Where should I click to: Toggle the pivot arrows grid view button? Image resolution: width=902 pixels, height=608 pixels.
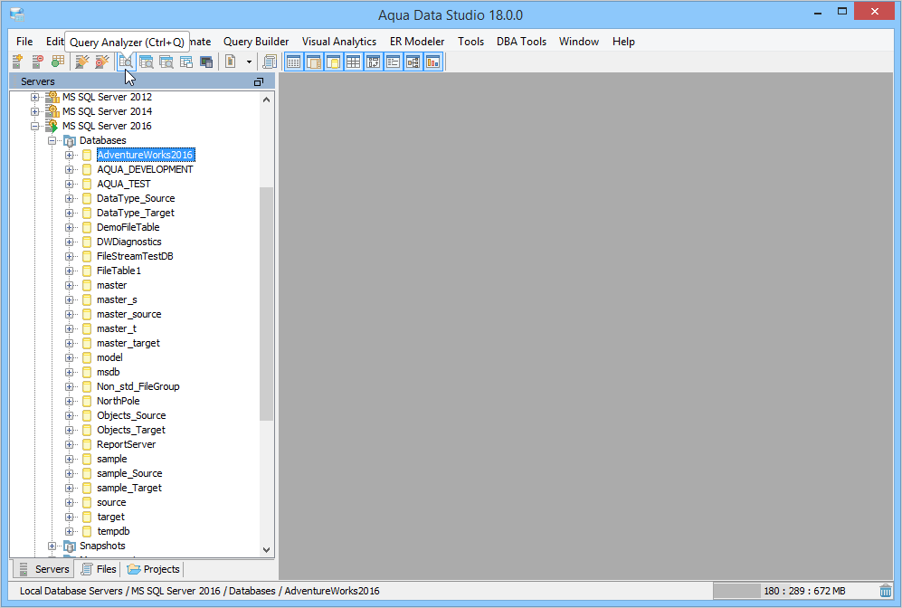click(x=373, y=62)
